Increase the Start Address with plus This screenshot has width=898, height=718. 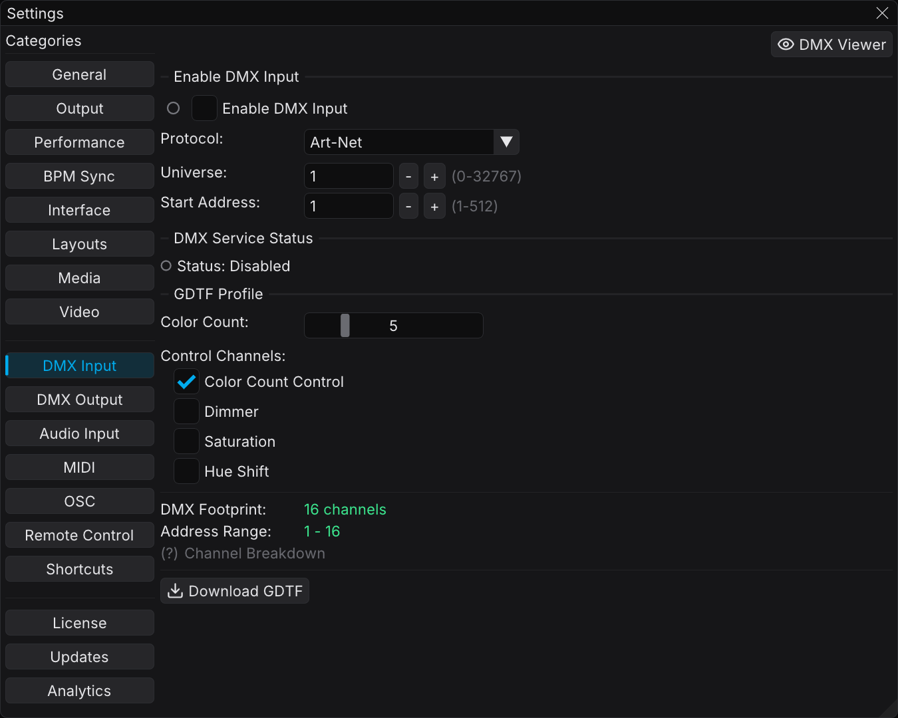click(434, 206)
